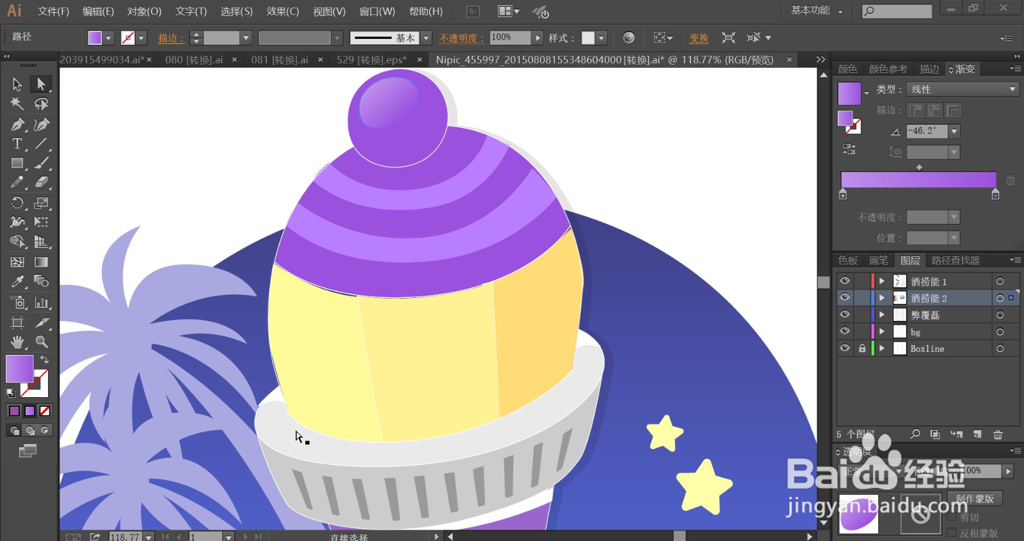This screenshot has height=541, width=1024.
Task: Open the 不透明度 100% arrow in control bar
Action: click(538, 38)
